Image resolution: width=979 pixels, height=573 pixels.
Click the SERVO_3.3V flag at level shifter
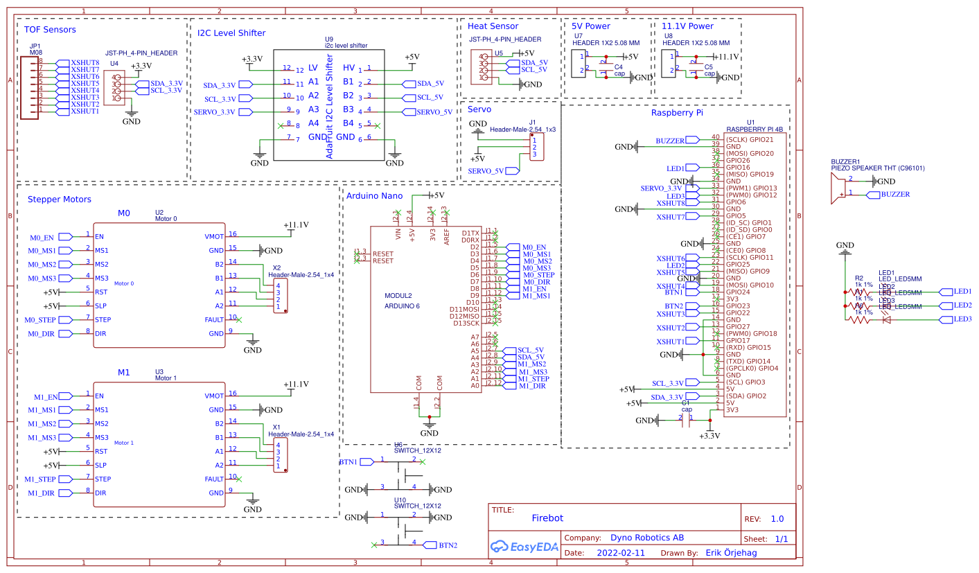tap(223, 112)
